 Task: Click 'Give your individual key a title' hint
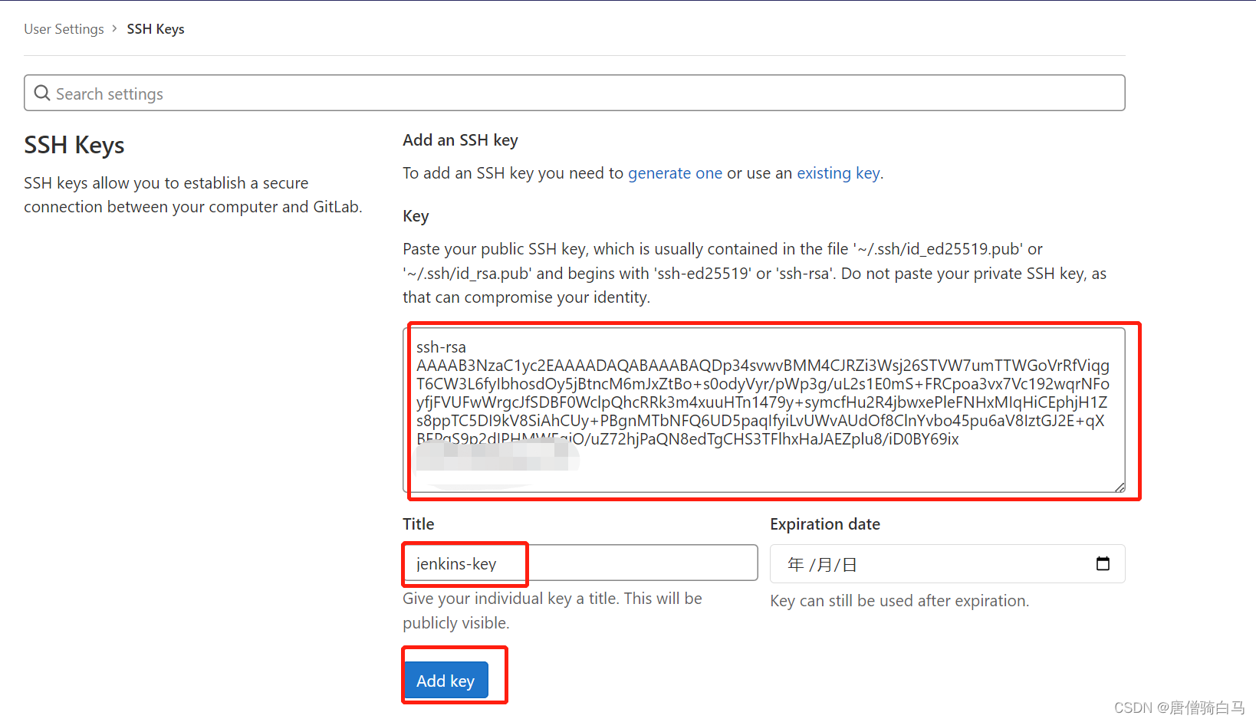[x=552, y=611]
